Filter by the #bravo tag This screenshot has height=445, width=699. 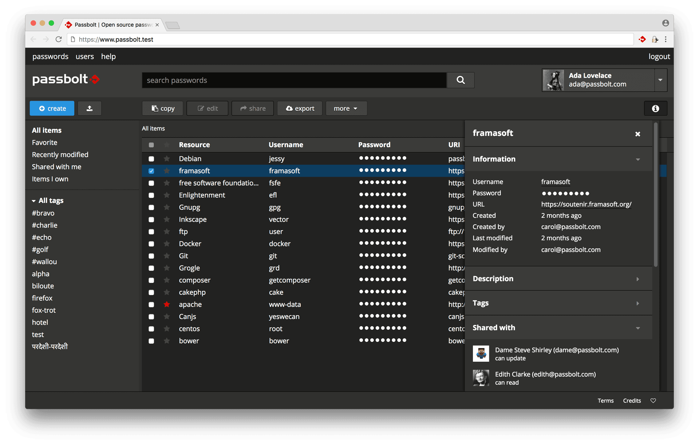coord(43,213)
